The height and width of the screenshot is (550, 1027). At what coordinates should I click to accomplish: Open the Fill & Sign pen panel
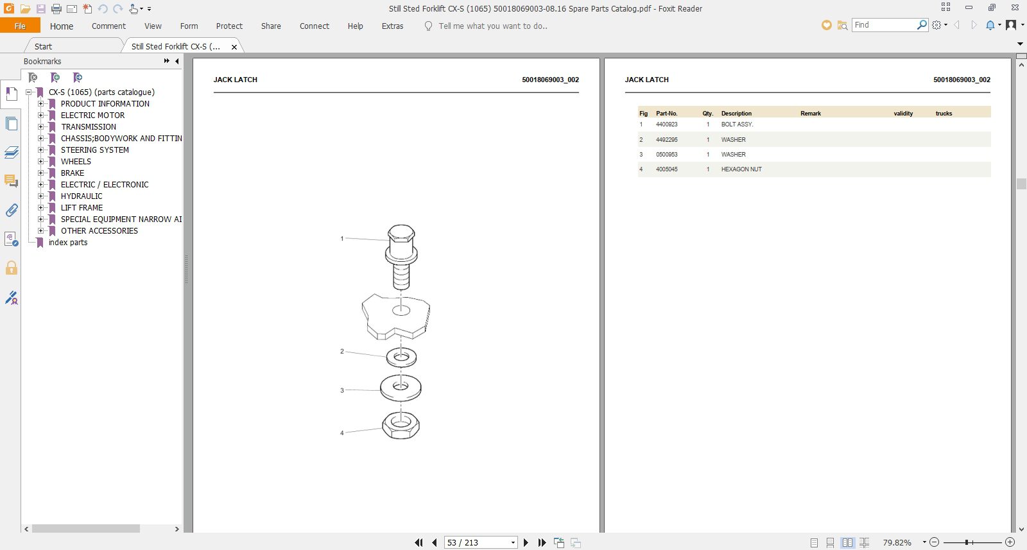[x=11, y=297]
